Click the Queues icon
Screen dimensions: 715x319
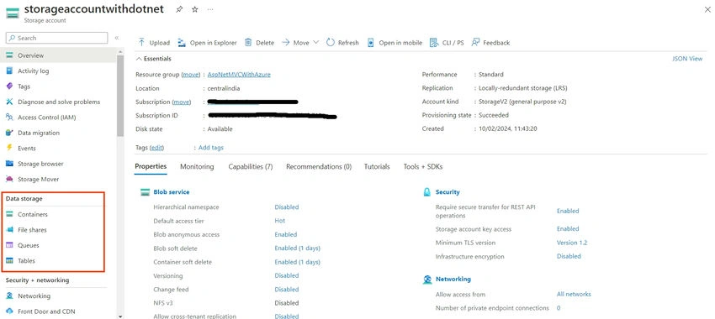(x=9, y=245)
